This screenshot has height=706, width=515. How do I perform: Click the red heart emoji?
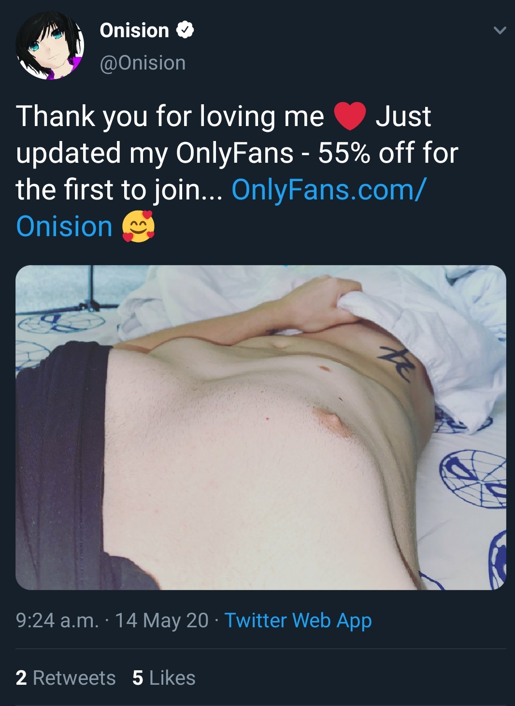tap(350, 116)
